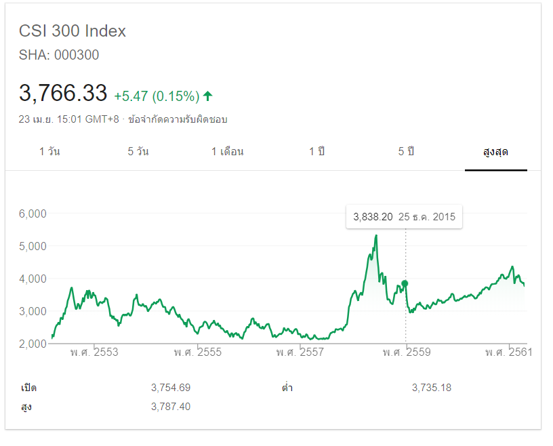
Task: Click the พ.ศ. 2553 axis label
Action: click(x=94, y=352)
